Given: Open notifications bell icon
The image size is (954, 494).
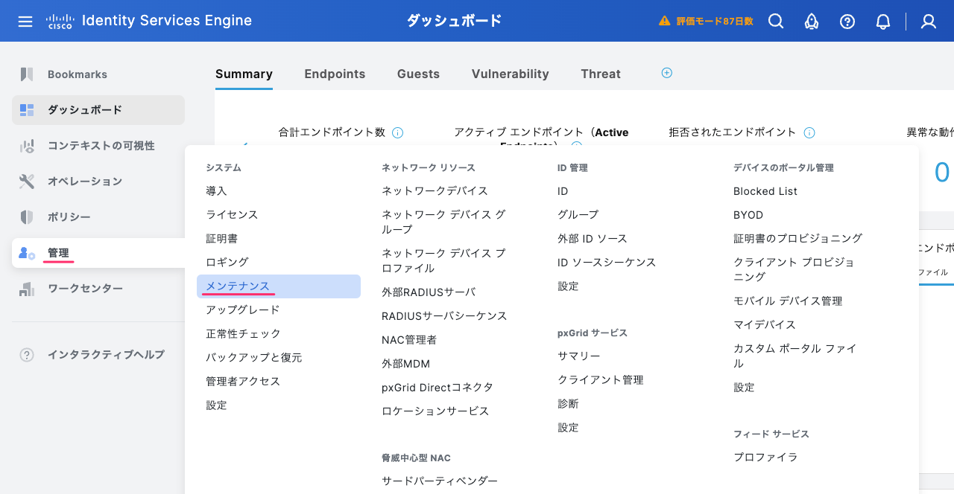Looking at the screenshot, I should click(x=883, y=22).
